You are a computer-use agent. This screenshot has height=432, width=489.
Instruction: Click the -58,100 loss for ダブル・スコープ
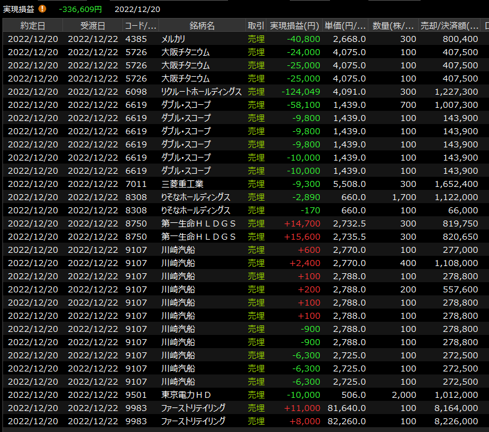point(304,105)
